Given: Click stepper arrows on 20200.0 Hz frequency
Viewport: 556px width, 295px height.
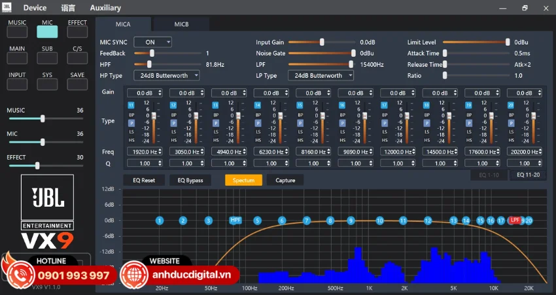Looking at the screenshot, I should (540, 151).
